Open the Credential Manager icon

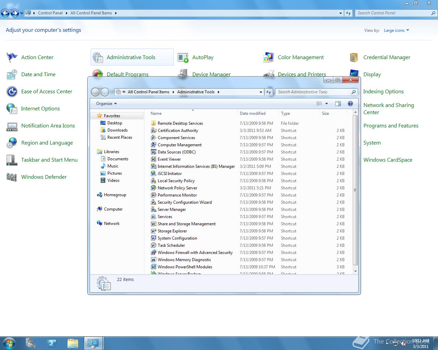354,57
